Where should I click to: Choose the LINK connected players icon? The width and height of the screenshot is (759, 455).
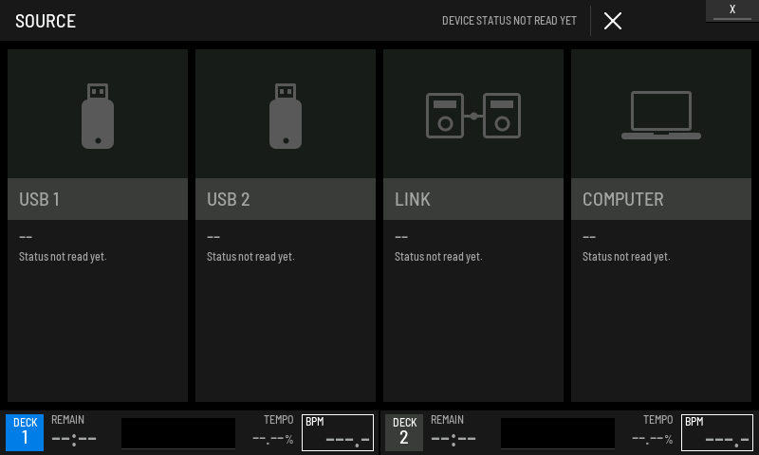click(473, 116)
